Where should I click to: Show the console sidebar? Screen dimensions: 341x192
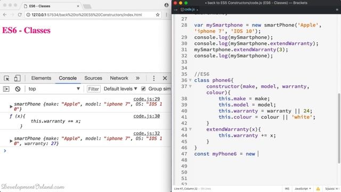tap(6, 89)
